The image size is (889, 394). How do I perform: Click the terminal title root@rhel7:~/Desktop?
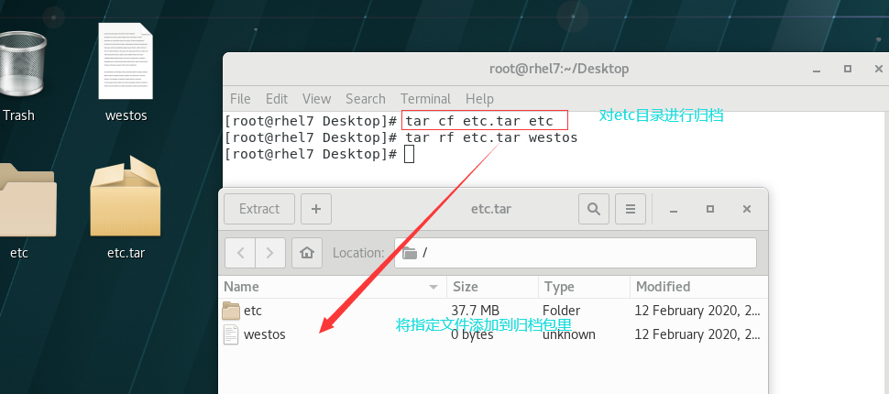click(x=559, y=69)
